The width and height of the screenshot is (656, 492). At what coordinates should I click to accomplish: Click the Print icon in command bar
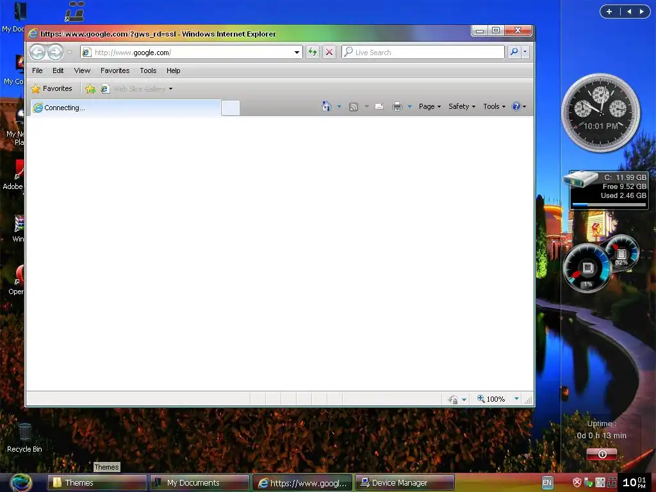397,107
